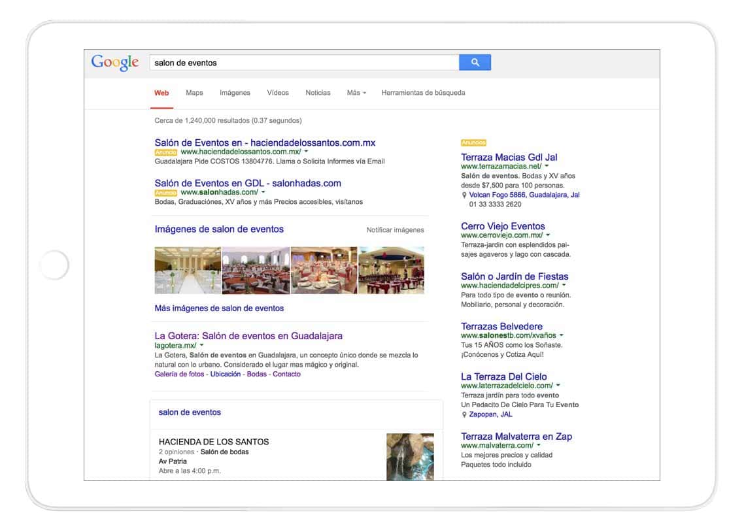Screen dimensions: 744x532
Task: Click the Zapopan, JAL location link
Action: pyautogui.click(x=490, y=414)
